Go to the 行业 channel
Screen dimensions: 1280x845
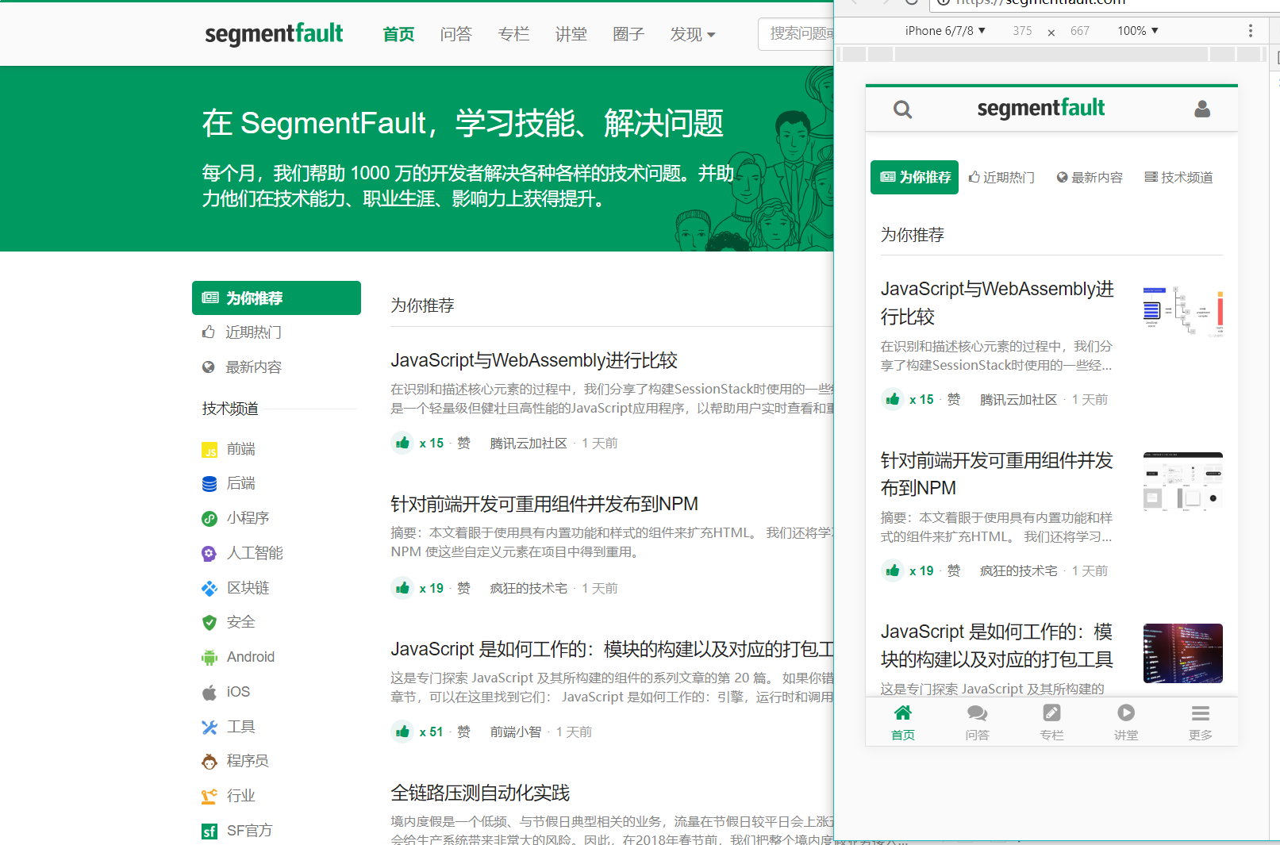229,796
